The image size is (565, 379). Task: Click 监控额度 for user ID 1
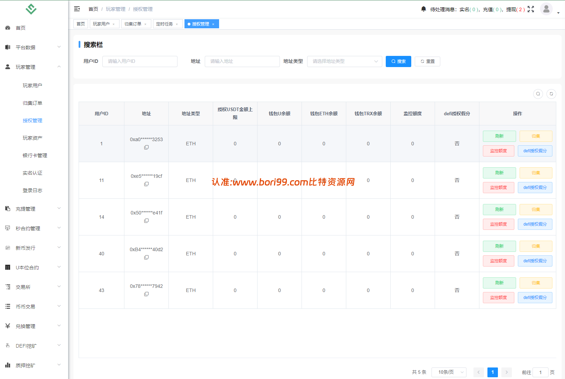click(499, 151)
